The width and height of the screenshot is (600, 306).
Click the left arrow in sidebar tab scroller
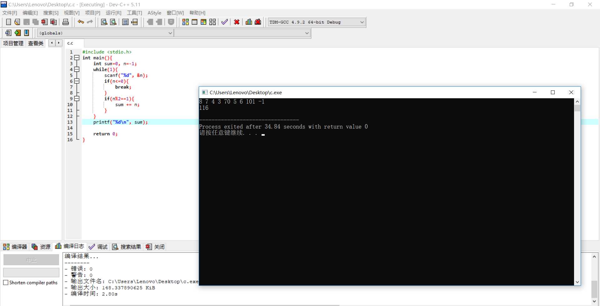[52, 43]
